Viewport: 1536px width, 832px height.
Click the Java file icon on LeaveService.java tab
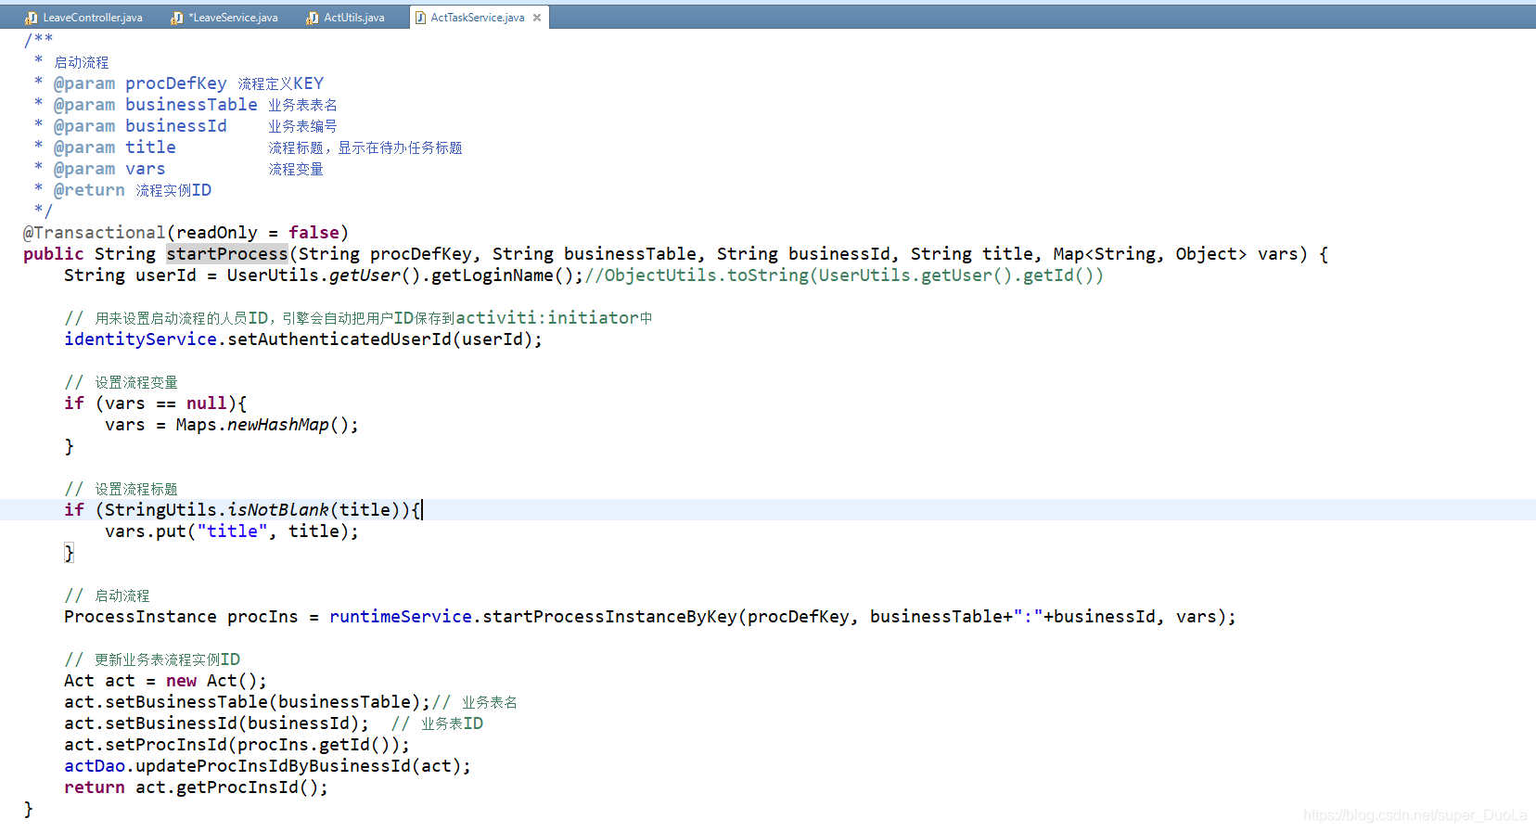tap(176, 18)
